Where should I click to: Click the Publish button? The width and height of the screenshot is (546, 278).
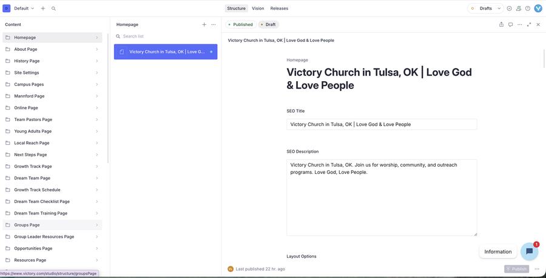516,269
